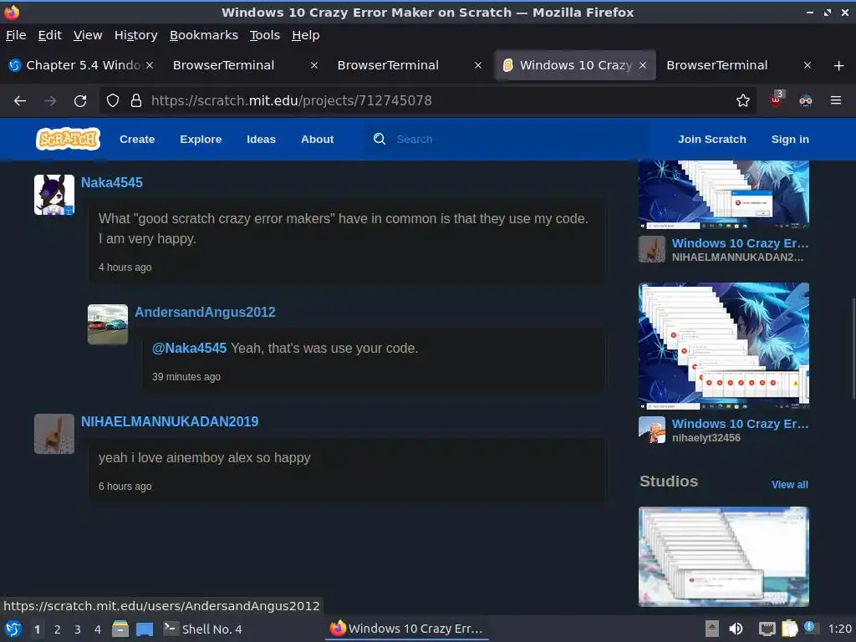Open remix title by nihaelyt32456
Viewport: 856px width, 642px height.
click(741, 424)
